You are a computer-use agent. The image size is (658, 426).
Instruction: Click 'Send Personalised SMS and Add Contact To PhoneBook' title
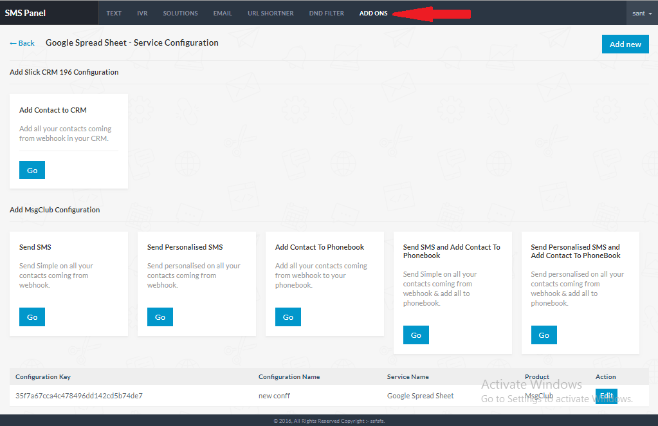coord(575,252)
